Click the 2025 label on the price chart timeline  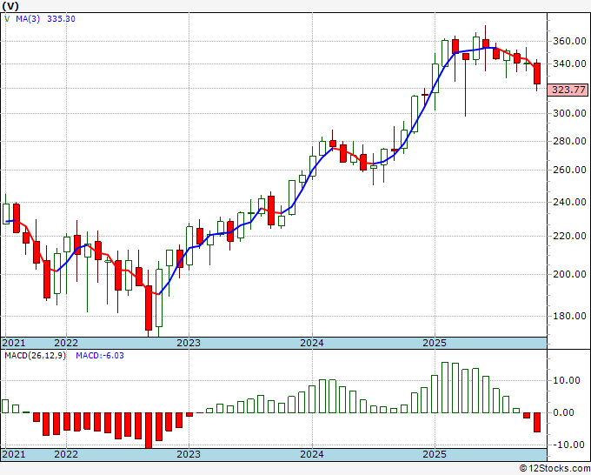pyautogui.click(x=435, y=343)
